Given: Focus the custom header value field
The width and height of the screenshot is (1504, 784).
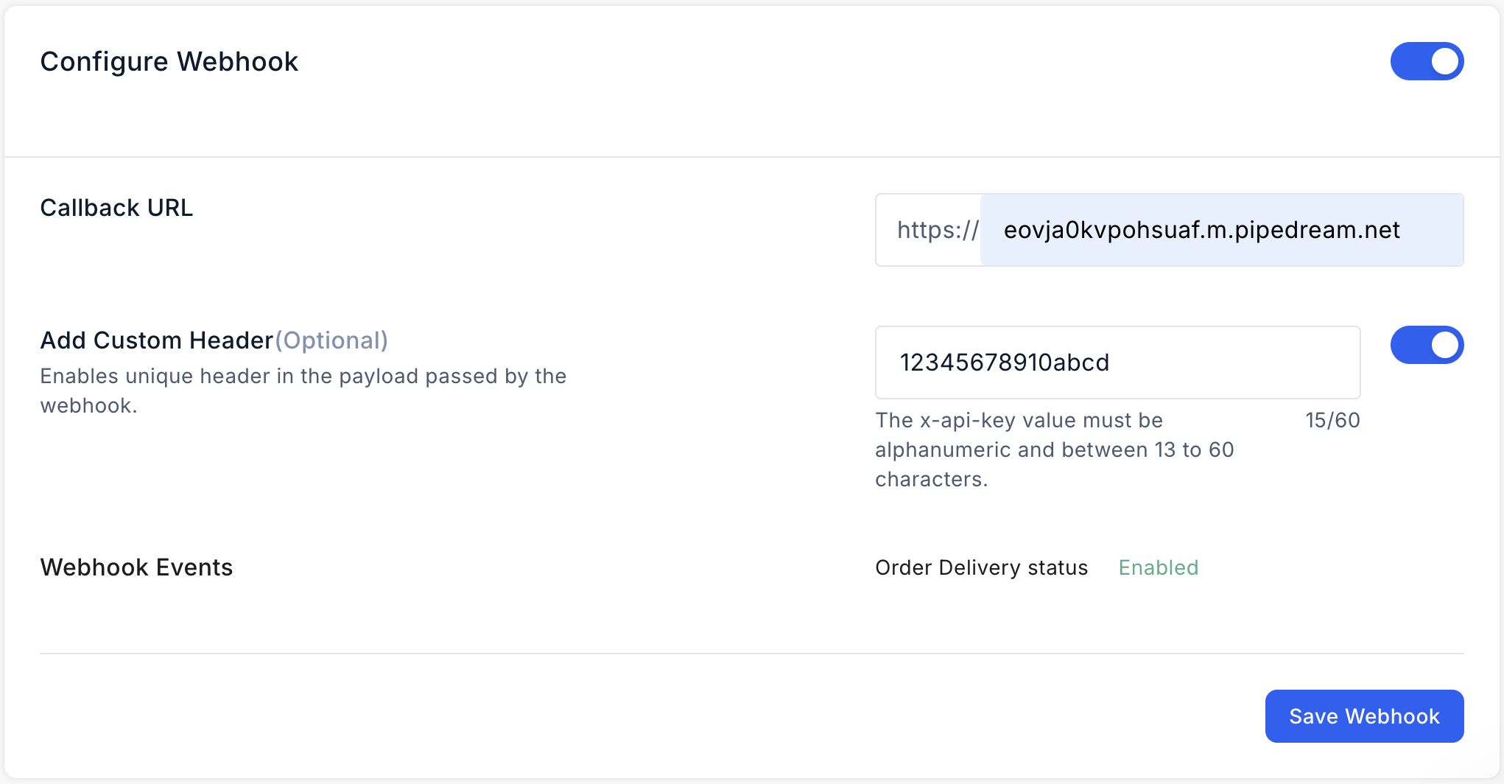Looking at the screenshot, I should coord(1117,363).
